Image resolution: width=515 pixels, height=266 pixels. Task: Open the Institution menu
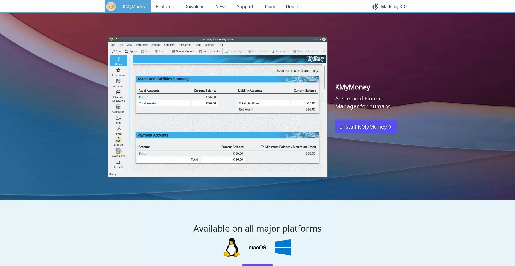pyautogui.click(x=142, y=45)
